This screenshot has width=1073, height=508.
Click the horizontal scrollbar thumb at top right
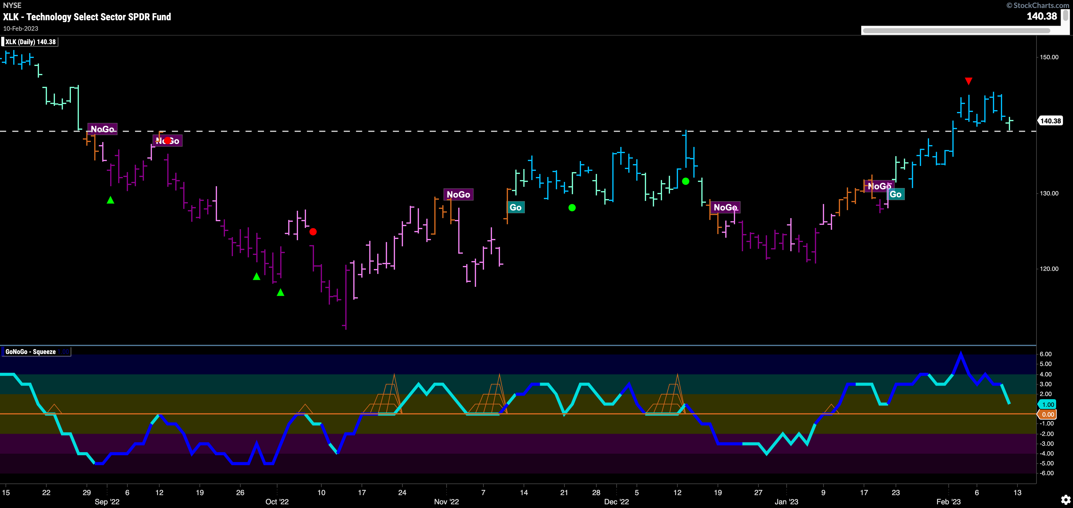pos(956,30)
